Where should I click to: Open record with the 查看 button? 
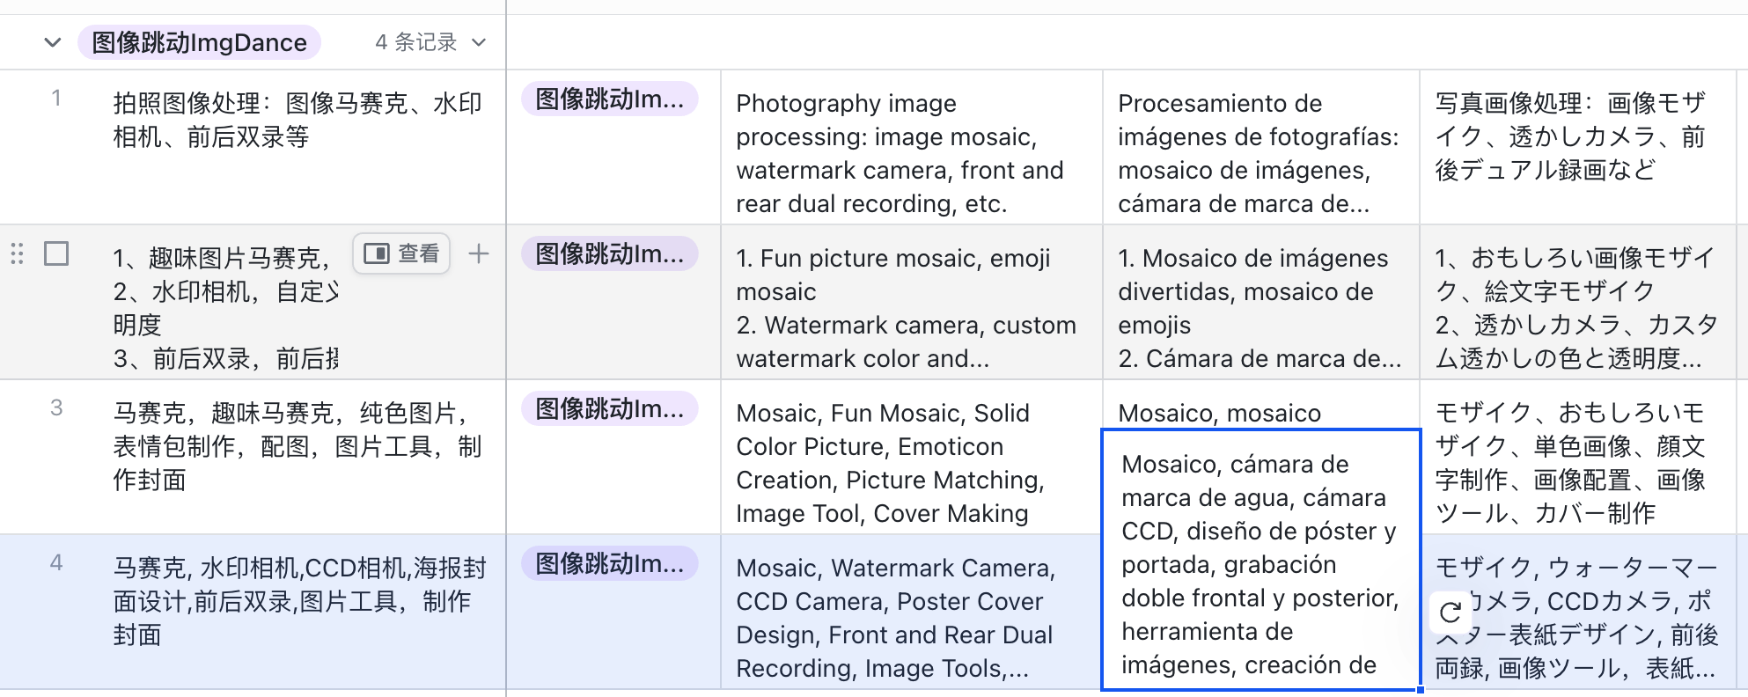tap(401, 253)
